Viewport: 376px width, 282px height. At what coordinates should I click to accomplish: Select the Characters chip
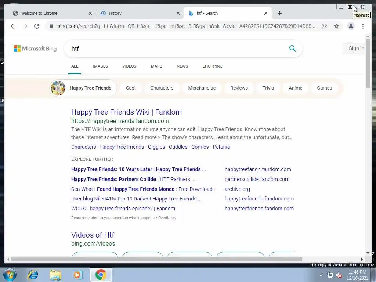(162, 88)
